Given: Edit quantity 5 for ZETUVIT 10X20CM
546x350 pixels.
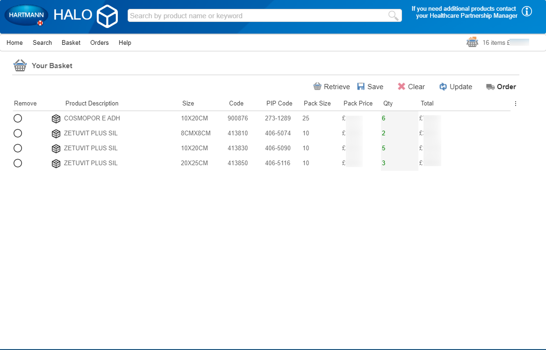Looking at the screenshot, I should point(399,148).
